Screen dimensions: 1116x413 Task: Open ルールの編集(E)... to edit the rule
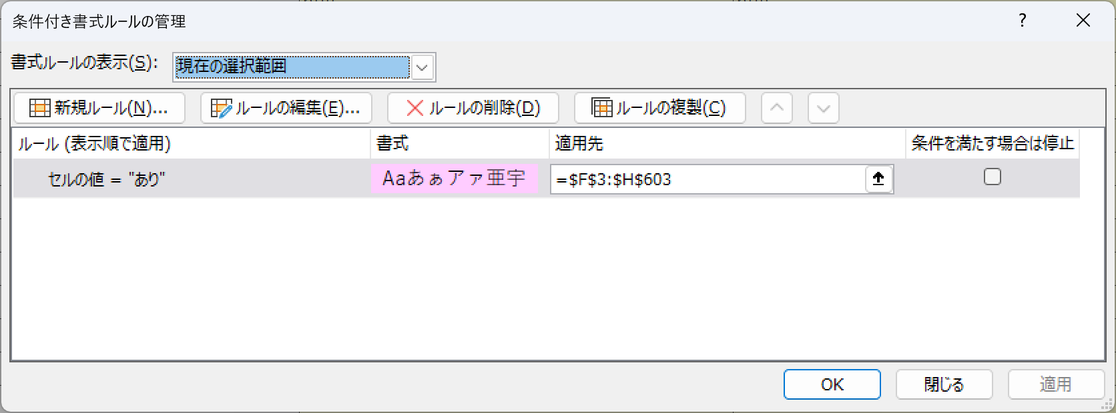[286, 108]
